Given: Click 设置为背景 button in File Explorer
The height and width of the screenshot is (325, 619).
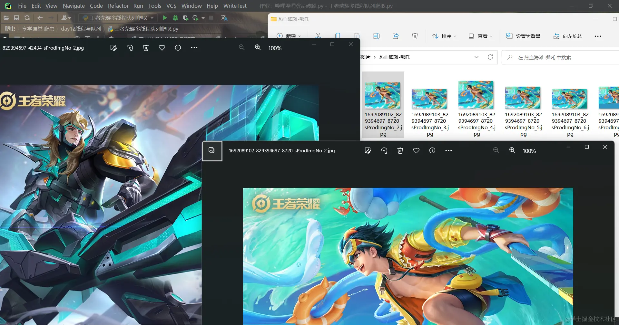Looking at the screenshot, I should click(x=523, y=36).
